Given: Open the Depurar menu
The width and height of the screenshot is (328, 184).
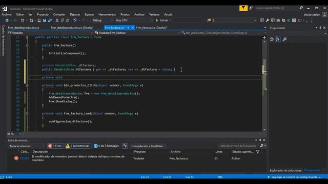Looking at the screenshot, I should [x=75, y=14].
